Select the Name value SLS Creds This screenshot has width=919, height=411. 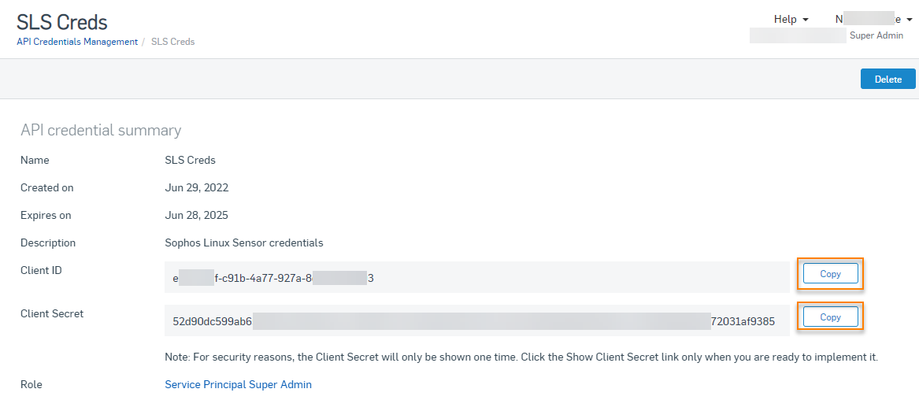point(190,160)
